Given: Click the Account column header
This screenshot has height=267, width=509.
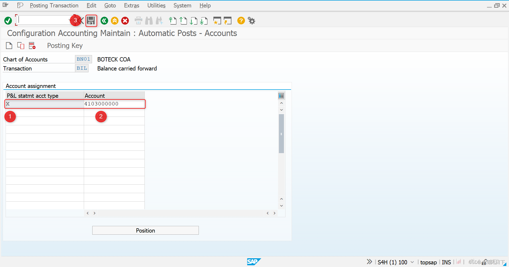Looking at the screenshot, I should click(114, 96).
